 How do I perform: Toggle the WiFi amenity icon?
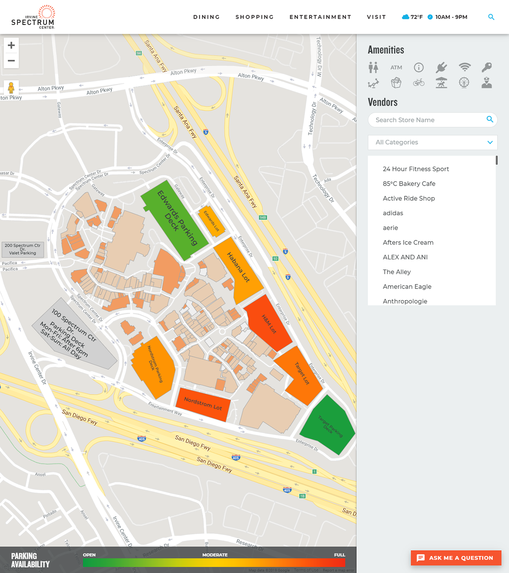tap(464, 67)
